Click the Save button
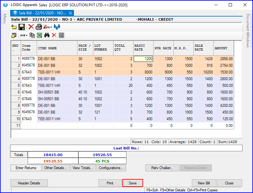 click(133, 183)
